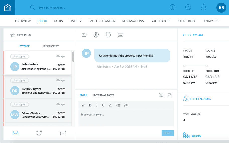Click the home logo icon
The width and height of the screenshot is (229, 143).
[x=8, y=8]
